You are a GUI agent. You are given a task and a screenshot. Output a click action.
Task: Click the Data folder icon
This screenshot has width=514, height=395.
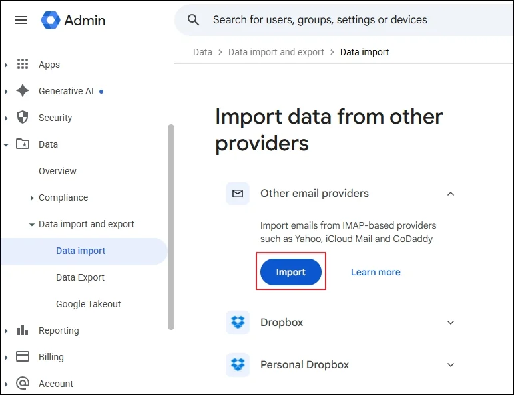23,144
